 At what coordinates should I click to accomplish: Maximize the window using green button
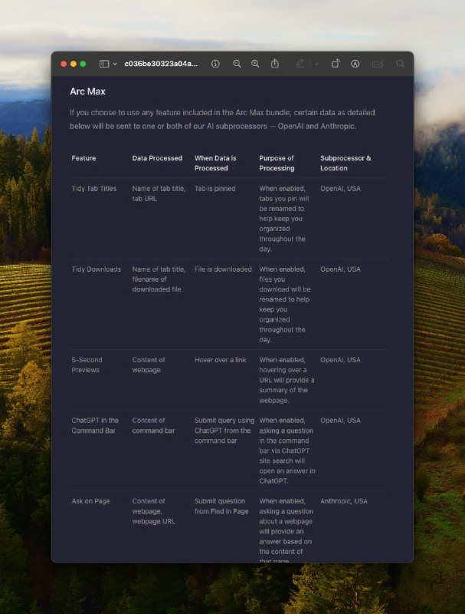point(83,64)
